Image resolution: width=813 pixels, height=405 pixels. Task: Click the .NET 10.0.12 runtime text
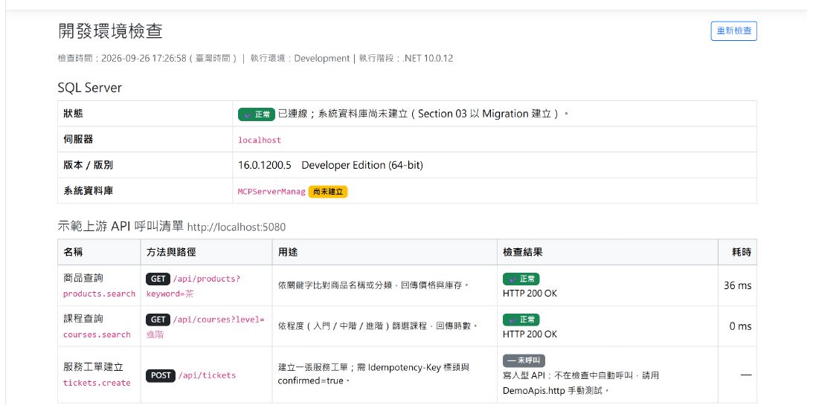coord(428,59)
